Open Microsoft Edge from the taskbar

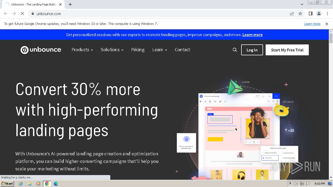point(56,184)
